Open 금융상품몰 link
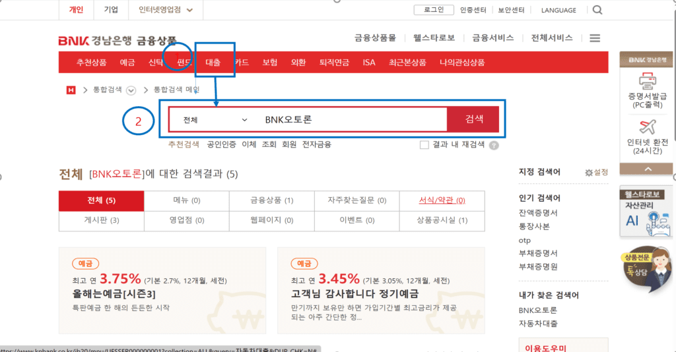 (x=375, y=38)
